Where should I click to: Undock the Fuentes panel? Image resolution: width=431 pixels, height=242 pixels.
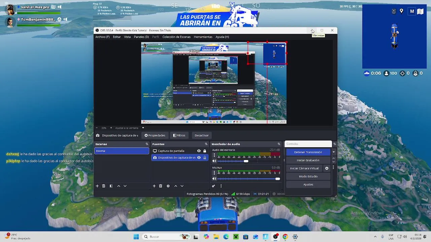[x=206, y=144]
